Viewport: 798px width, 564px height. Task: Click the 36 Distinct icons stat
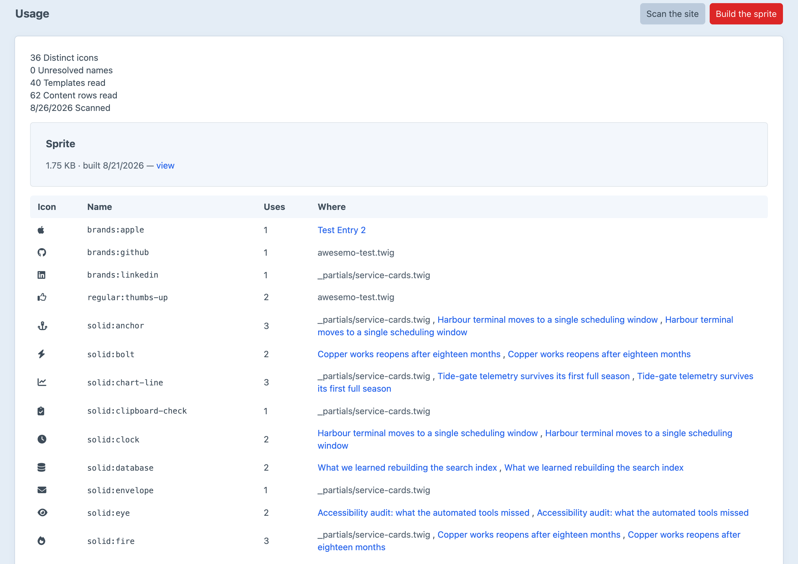[x=64, y=58]
